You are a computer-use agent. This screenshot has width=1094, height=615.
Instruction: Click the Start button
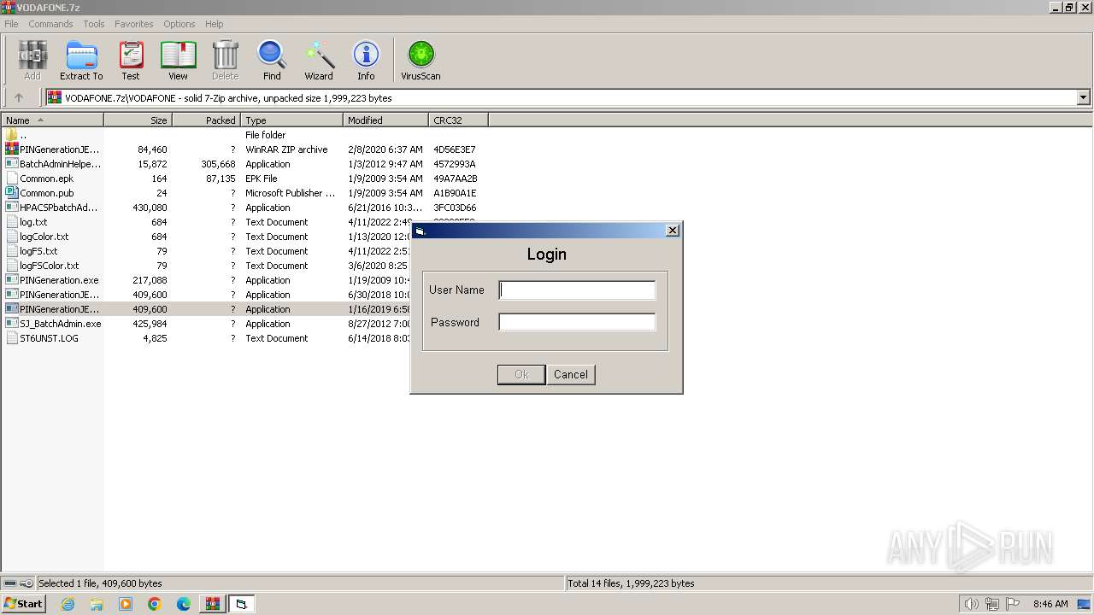[23, 604]
